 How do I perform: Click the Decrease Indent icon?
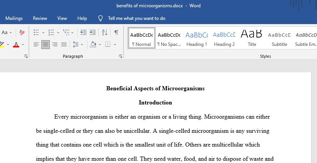click(x=83, y=32)
